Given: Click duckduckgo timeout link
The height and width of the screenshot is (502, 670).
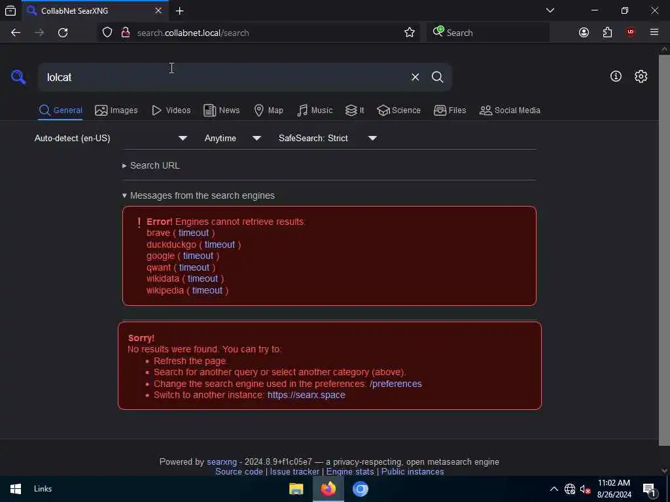Looking at the screenshot, I should pyautogui.click(x=220, y=244).
